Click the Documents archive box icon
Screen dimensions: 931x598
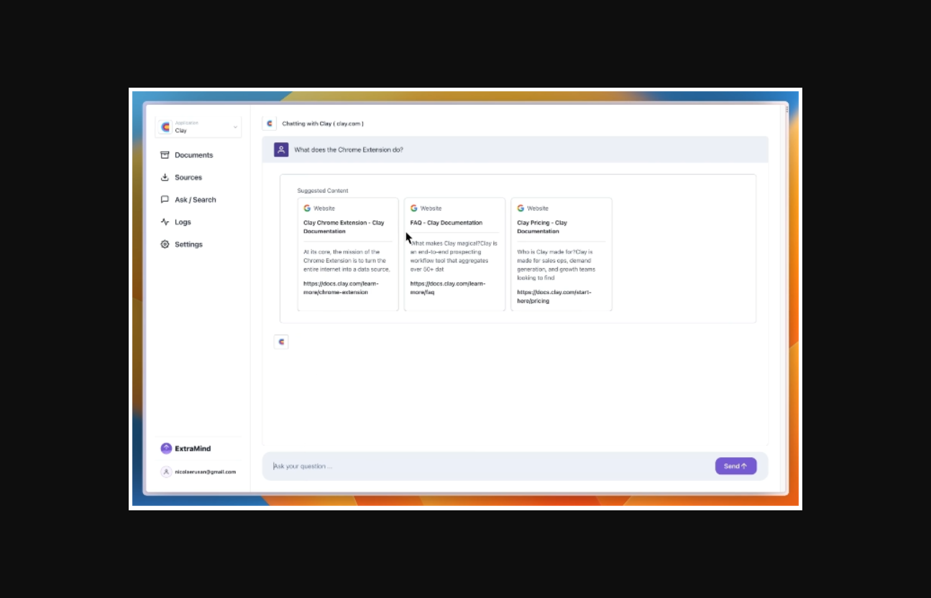point(165,155)
